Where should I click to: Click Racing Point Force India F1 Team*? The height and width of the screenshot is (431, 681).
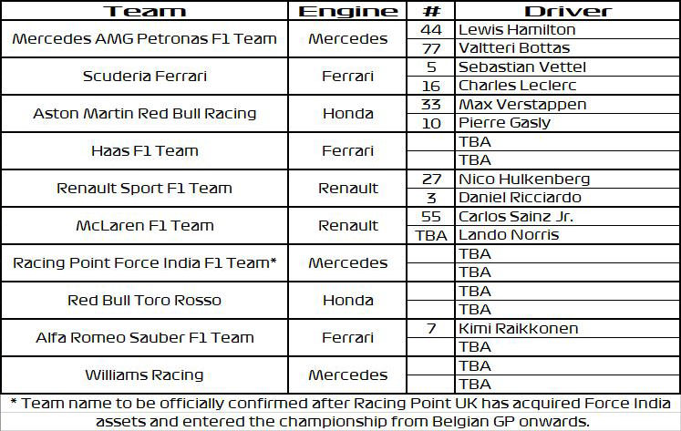(x=145, y=263)
